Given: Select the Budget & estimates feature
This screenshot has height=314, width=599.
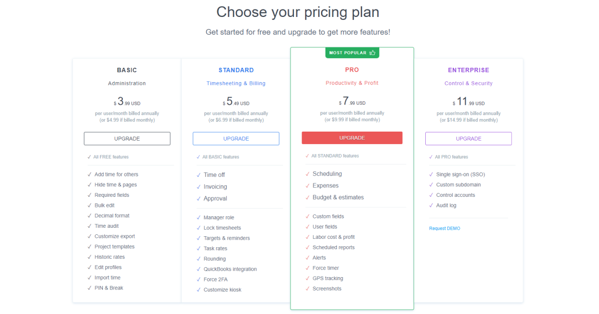Looking at the screenshot, I should (x=338, y=197).
